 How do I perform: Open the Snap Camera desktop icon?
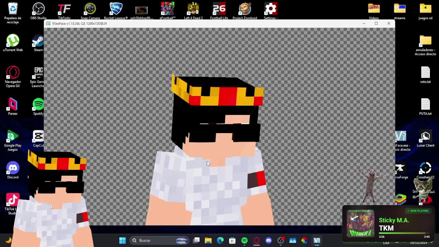90,11
